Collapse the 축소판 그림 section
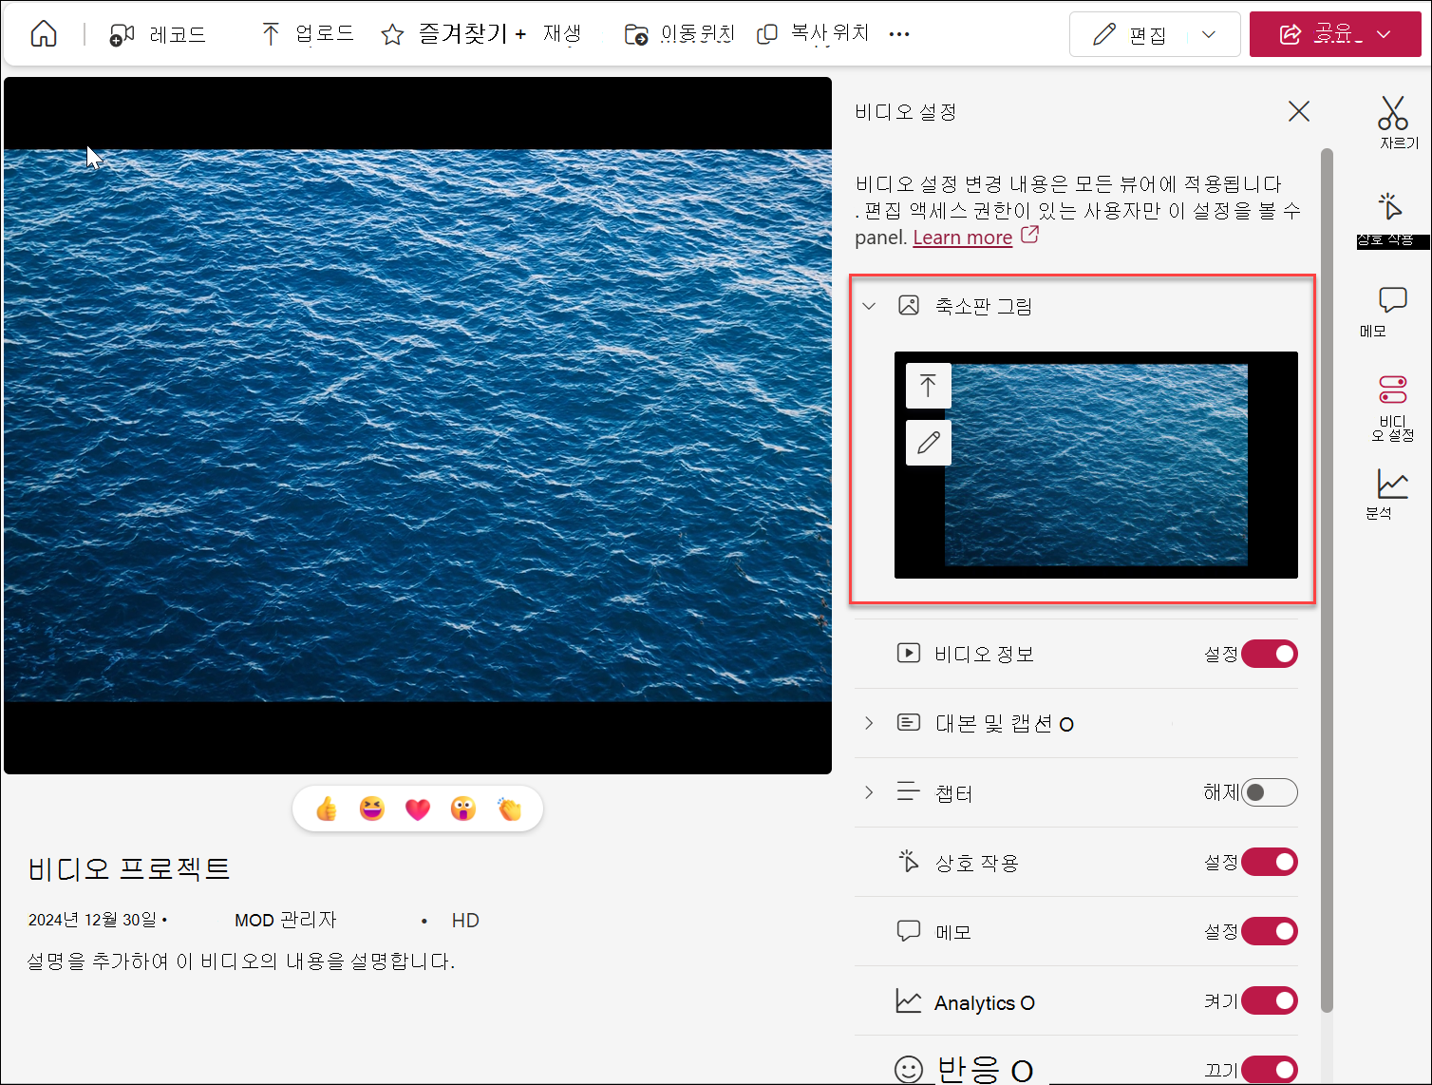Viewport: 1432px width, 1085px height. (x=869, y=306)
